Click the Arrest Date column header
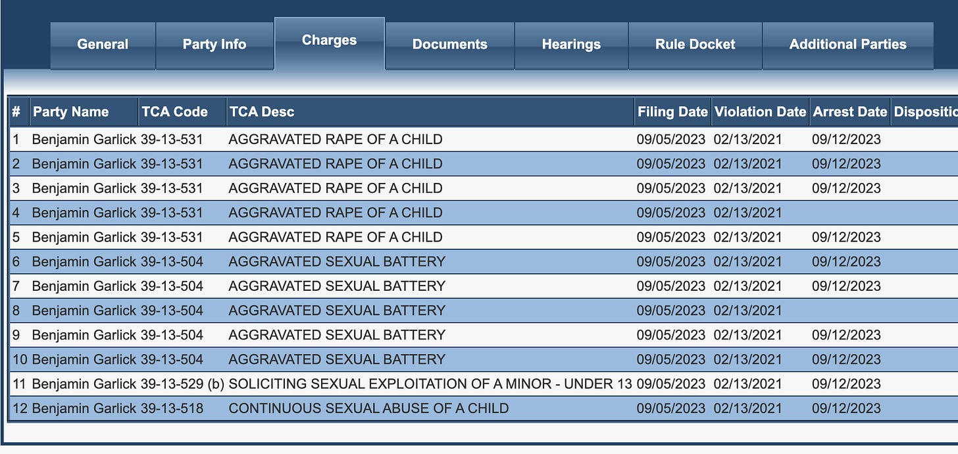 [850, 112]
